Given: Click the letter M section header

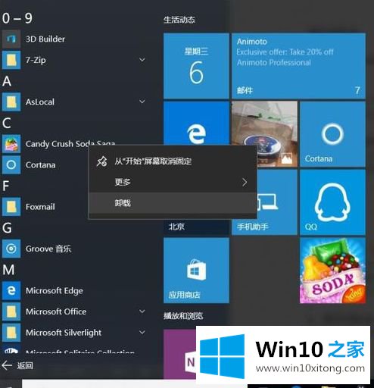Looking at the screenshot, I should coord(8,270).
